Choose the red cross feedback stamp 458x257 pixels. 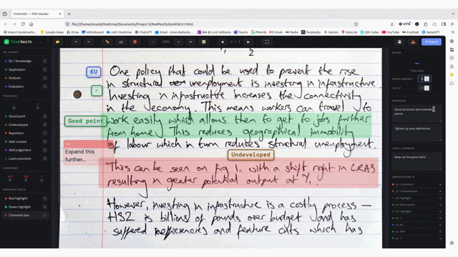(37, 106)
